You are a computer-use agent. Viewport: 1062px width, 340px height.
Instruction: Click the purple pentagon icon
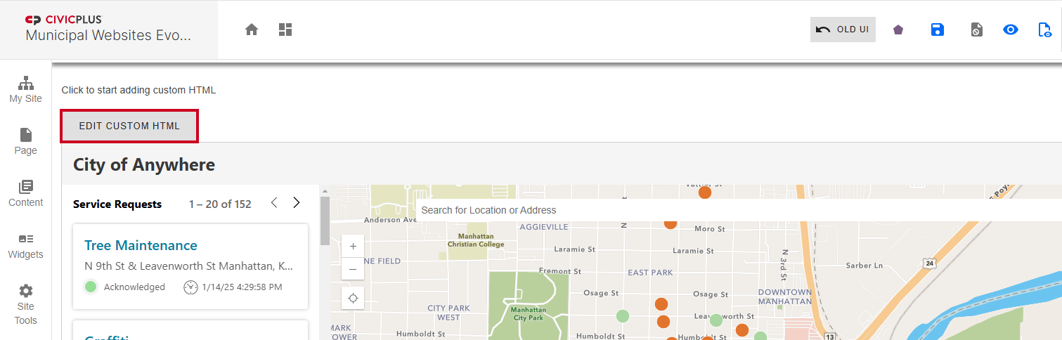coord(898,30)
